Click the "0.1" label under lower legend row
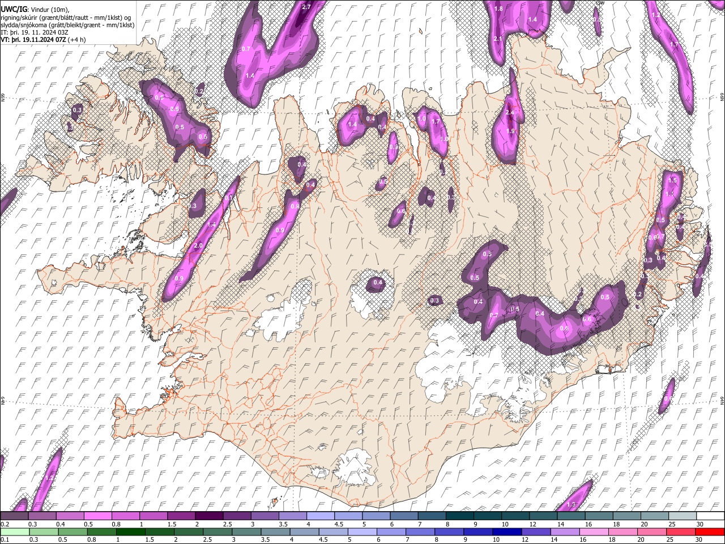The height and width of the screenshot is (544, 725). tap(5, 539)
